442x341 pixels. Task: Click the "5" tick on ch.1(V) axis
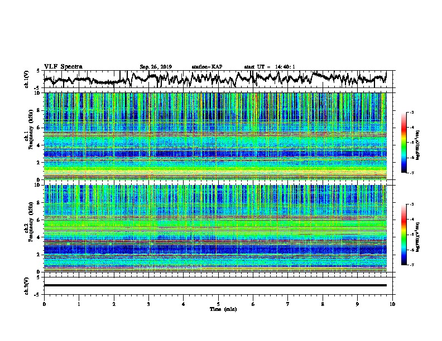pos(38,71)
